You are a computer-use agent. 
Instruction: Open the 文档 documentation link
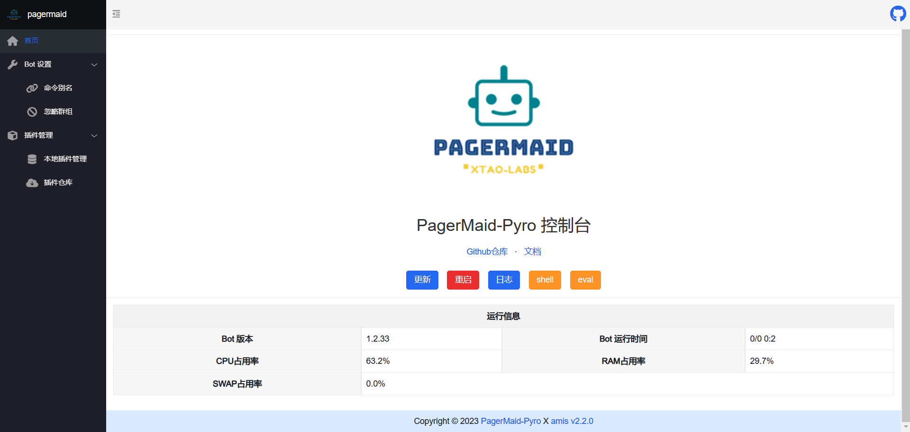pyautogui.click(x=532, y=252)
